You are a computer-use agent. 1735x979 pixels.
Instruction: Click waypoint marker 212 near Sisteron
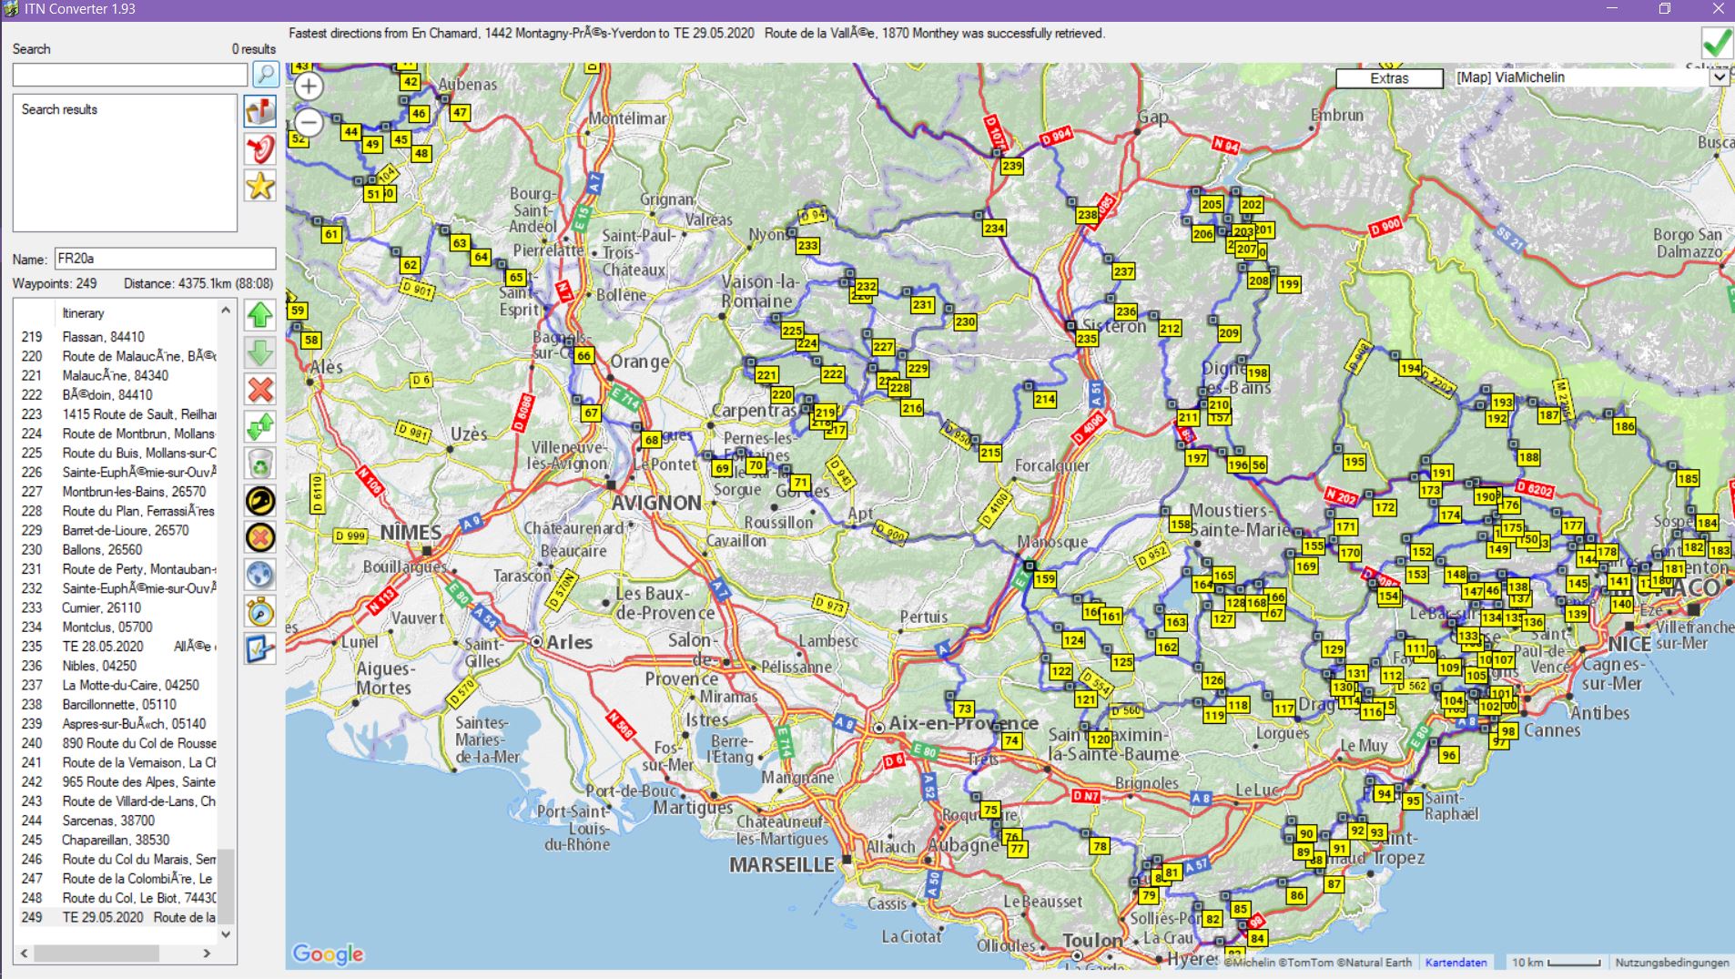[1169, 329]
